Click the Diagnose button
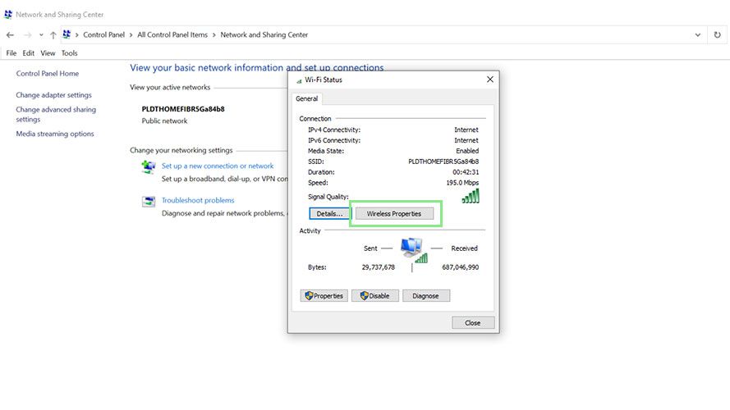The image size is (730, 410). pyautogui.click(x=426, y=296)
